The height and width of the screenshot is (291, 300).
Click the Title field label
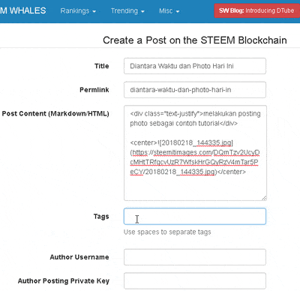102,66
